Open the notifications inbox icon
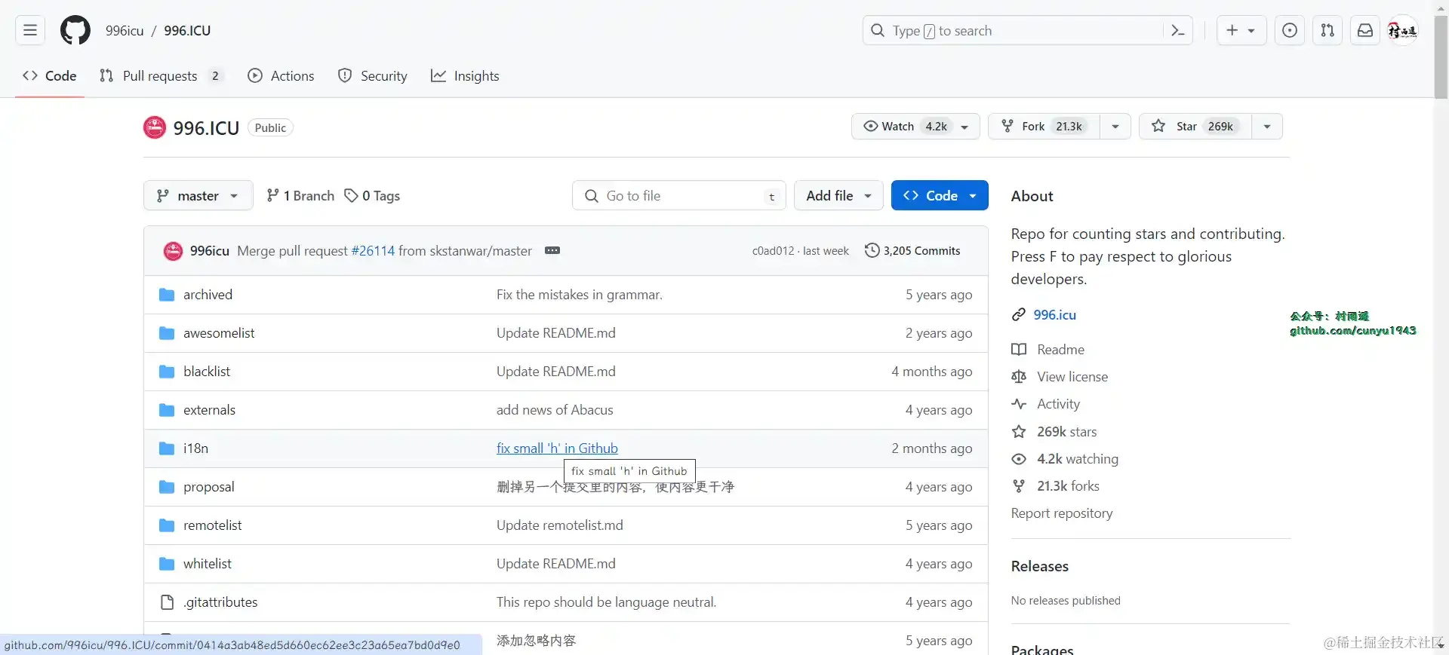This screenshot has width=1449, height=655. [x=1365, y=30]
